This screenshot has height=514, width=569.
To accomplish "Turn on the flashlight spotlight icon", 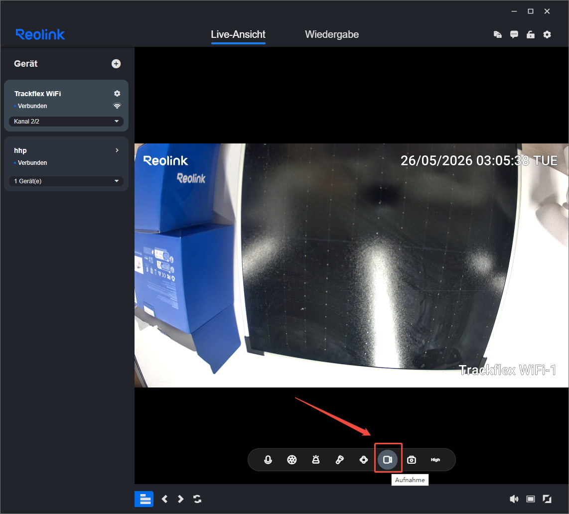I will click(x=340, y=460).
